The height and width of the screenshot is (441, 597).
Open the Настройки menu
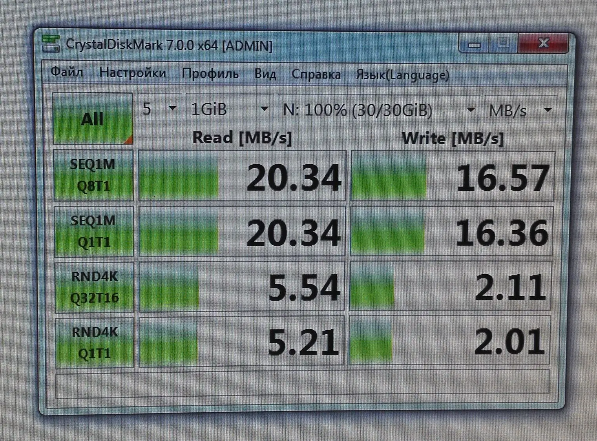pos(133,73)
